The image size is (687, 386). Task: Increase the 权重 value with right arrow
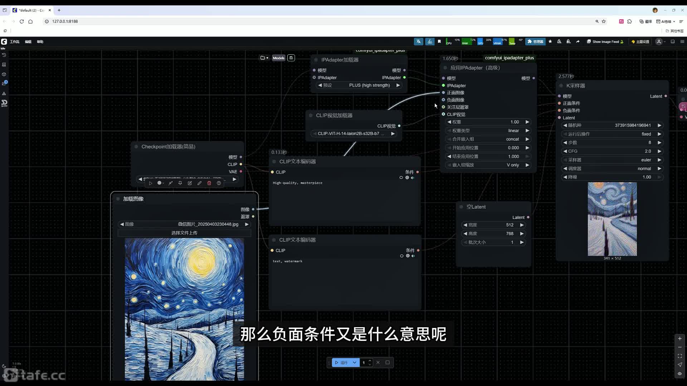point(527,122)
